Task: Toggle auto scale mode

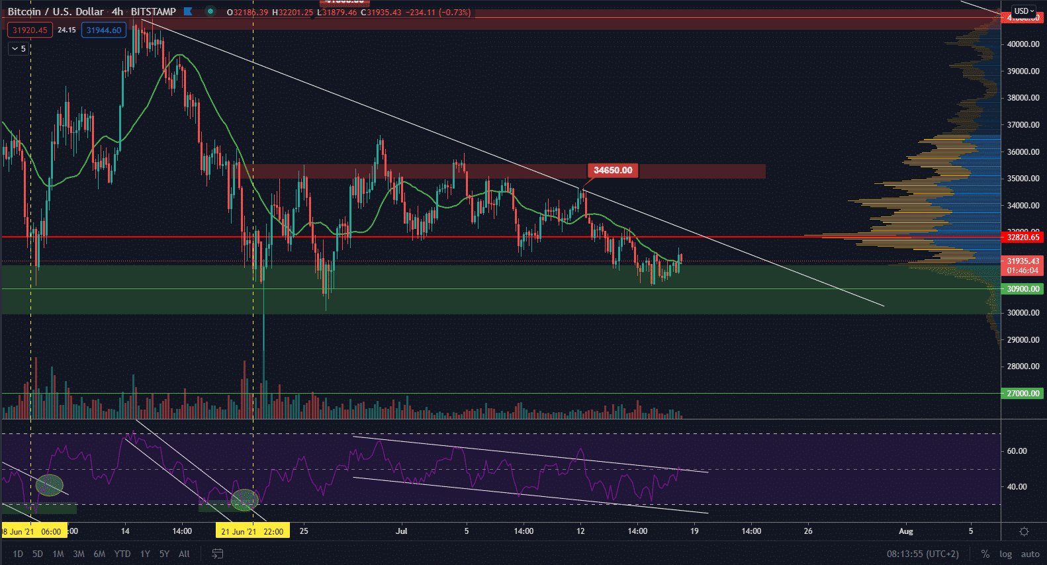Action: pyautogui.click(x=1030, y=554)
